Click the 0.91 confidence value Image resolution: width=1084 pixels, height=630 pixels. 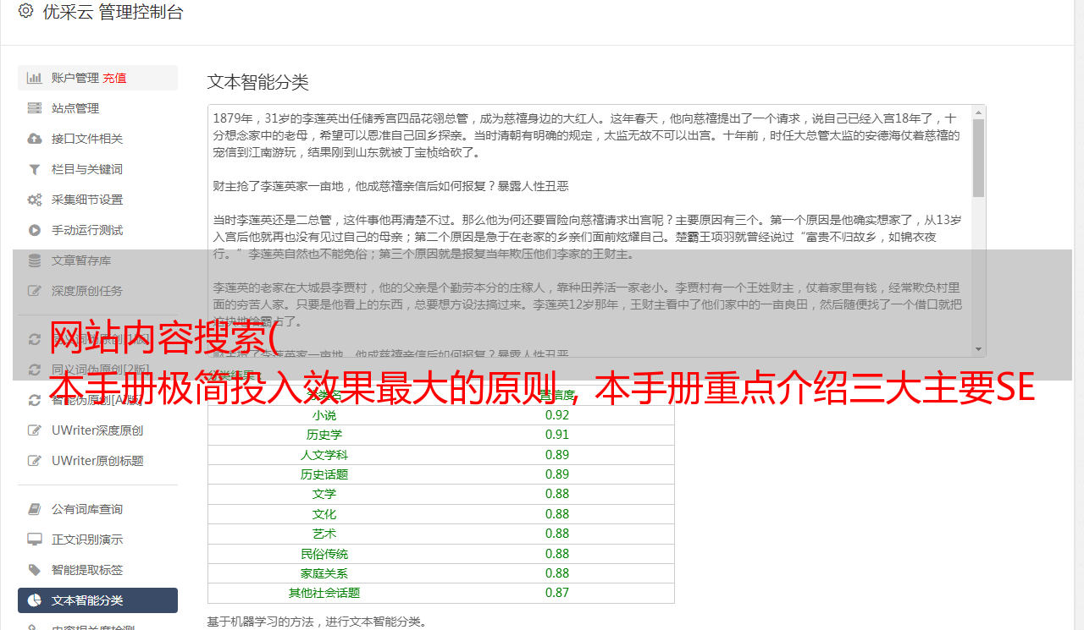click(557, 435)
